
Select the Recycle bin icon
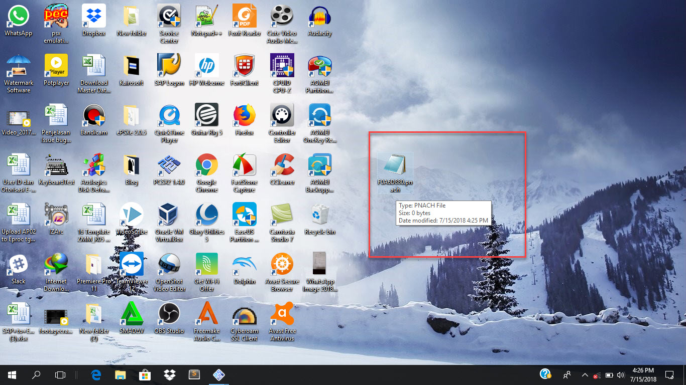click(320, 215)
